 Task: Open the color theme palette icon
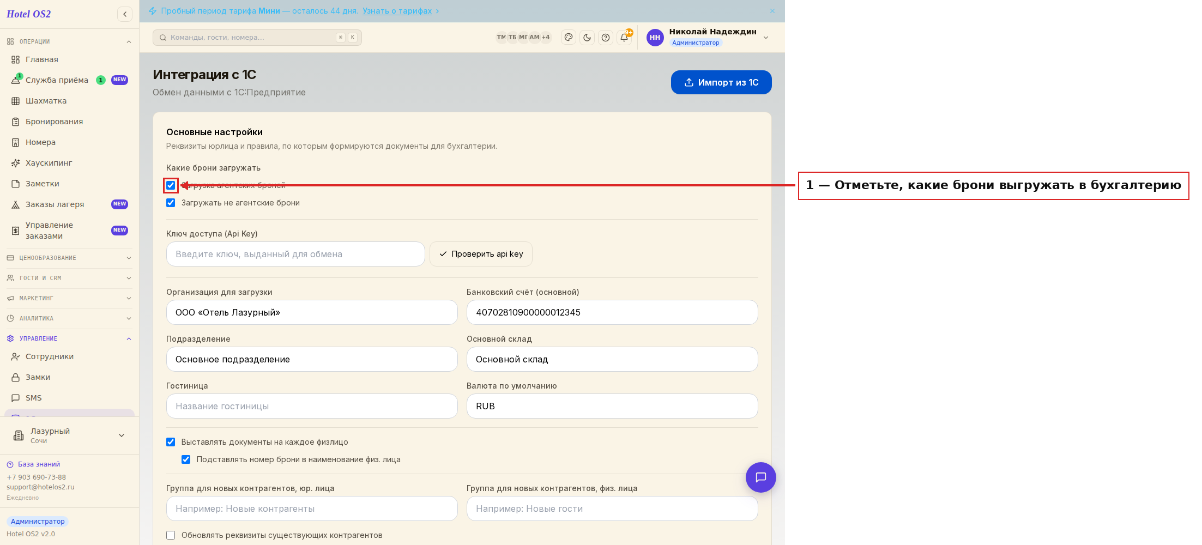pyautogui.click(x=569, y=38)
